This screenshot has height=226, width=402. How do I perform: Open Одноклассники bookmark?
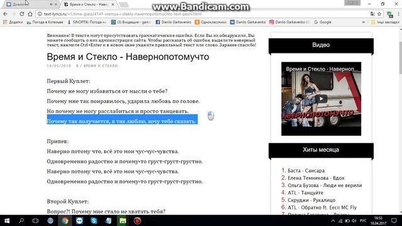210,23
